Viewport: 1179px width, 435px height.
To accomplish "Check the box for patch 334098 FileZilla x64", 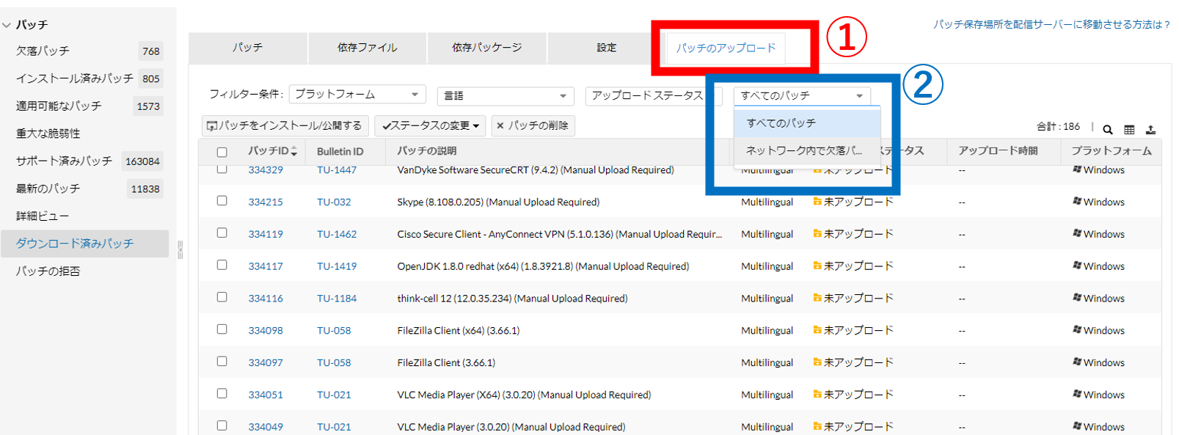I will point(222,330).
